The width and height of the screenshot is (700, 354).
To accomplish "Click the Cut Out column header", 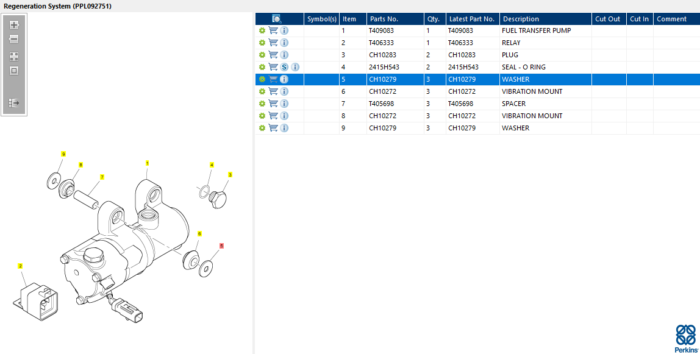I will pyautogui.click(x=609, y=19).
